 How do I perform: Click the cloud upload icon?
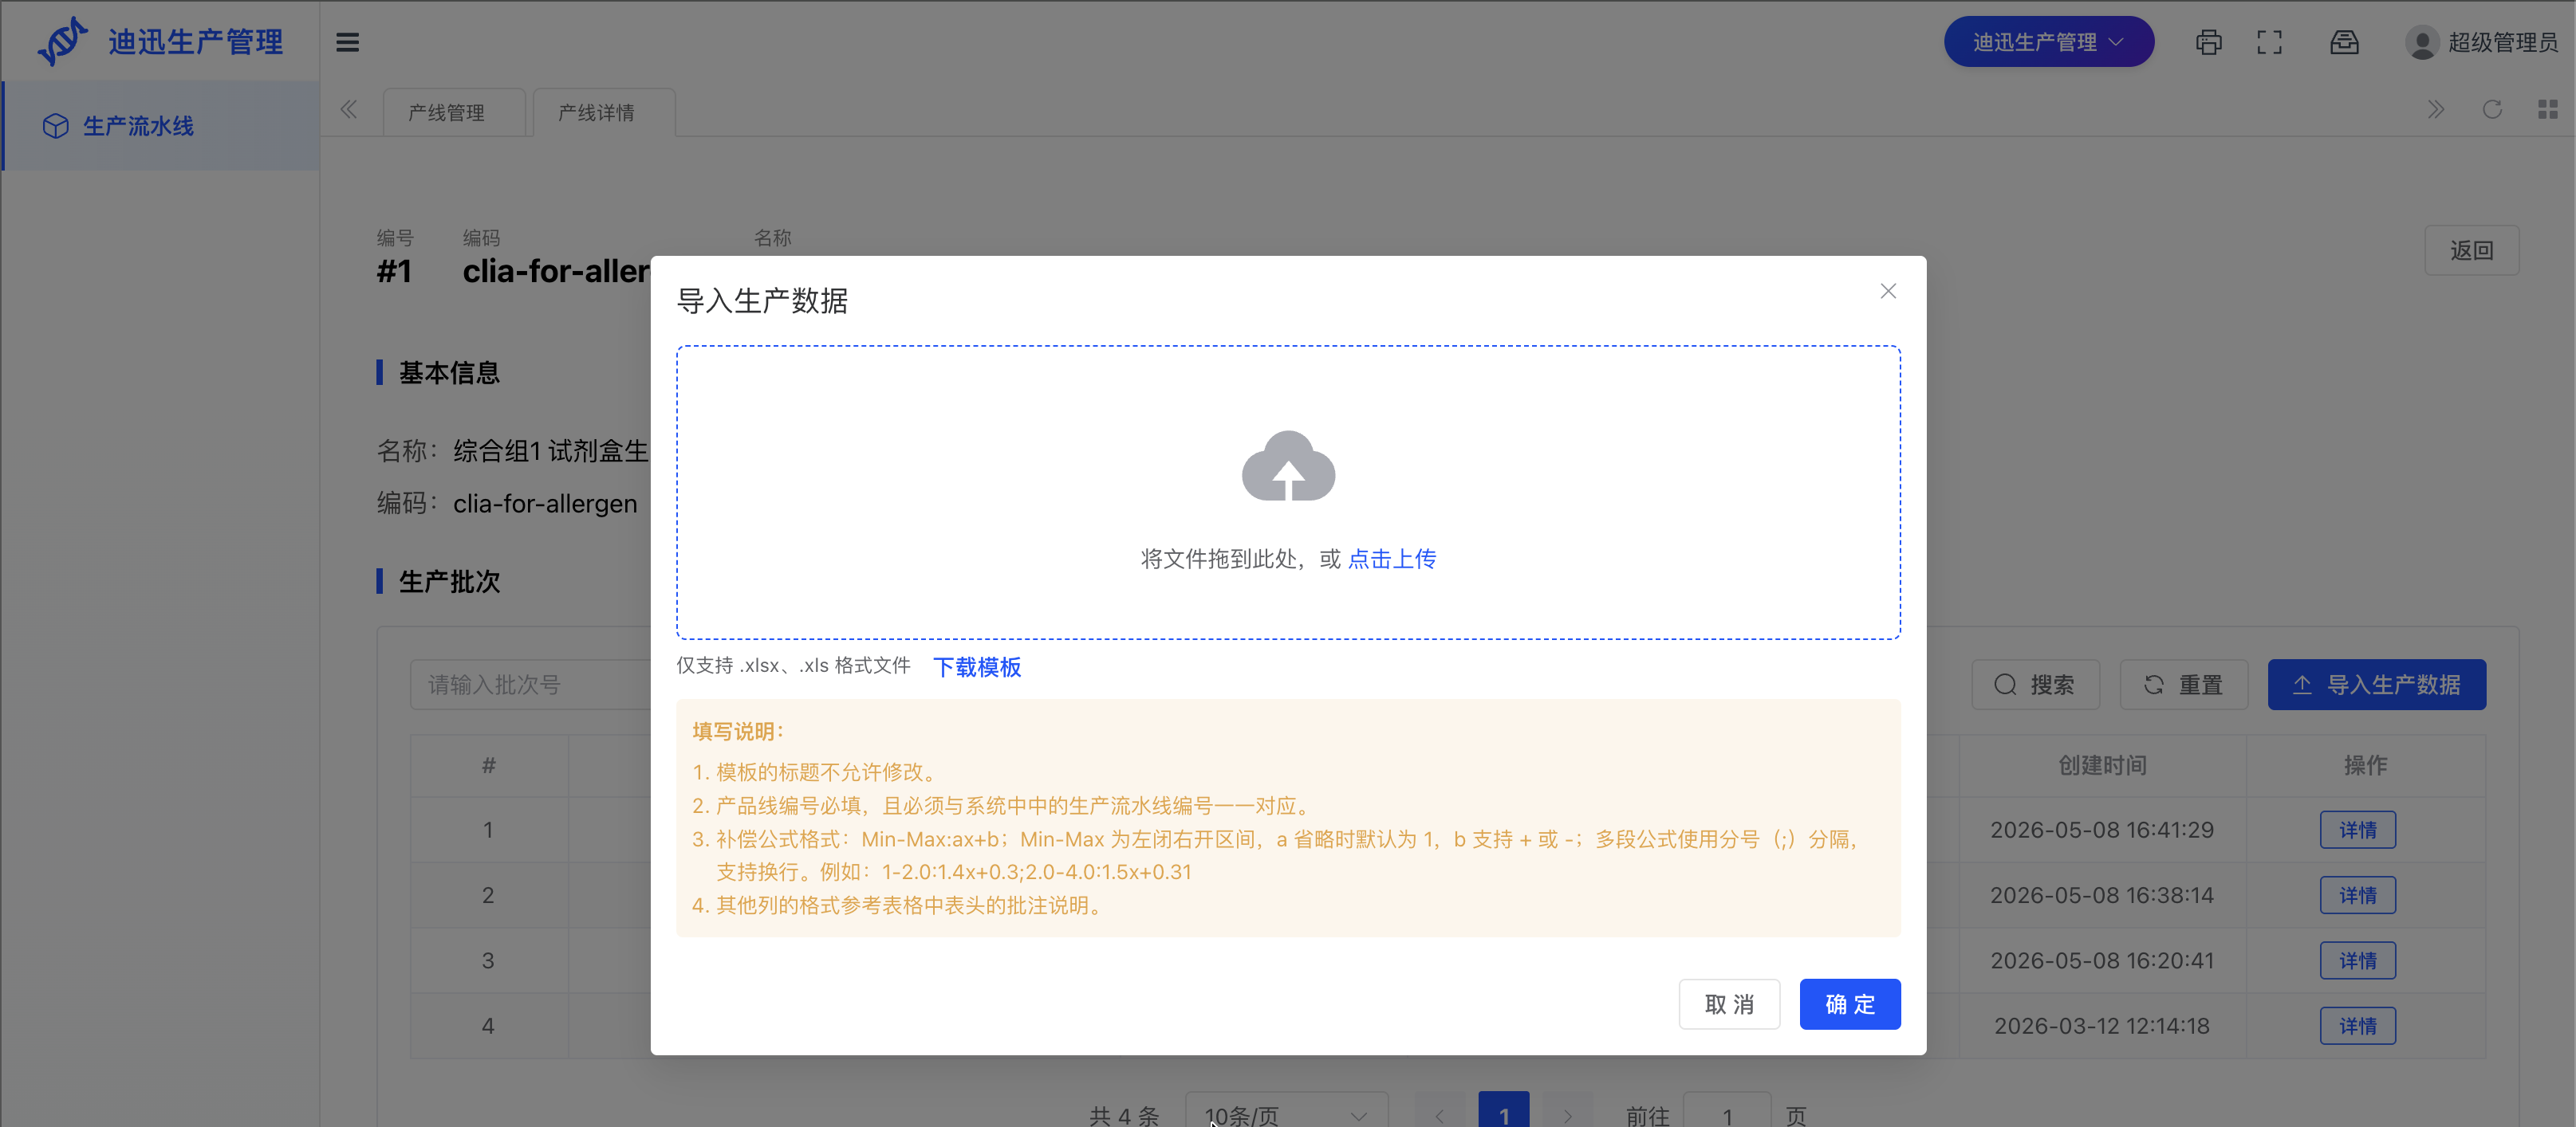pos(1288,465)
